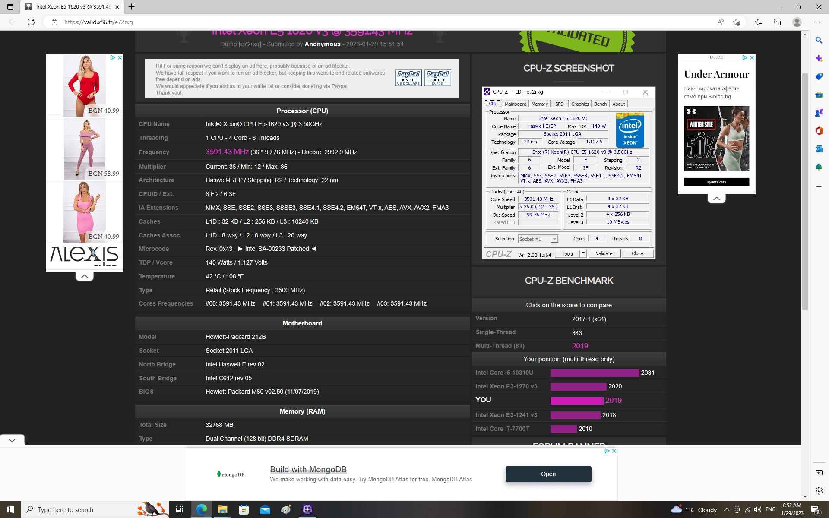Click the address bar URL field
The height and width of the screenshot is (518, 829).
[x=380, y=22]
